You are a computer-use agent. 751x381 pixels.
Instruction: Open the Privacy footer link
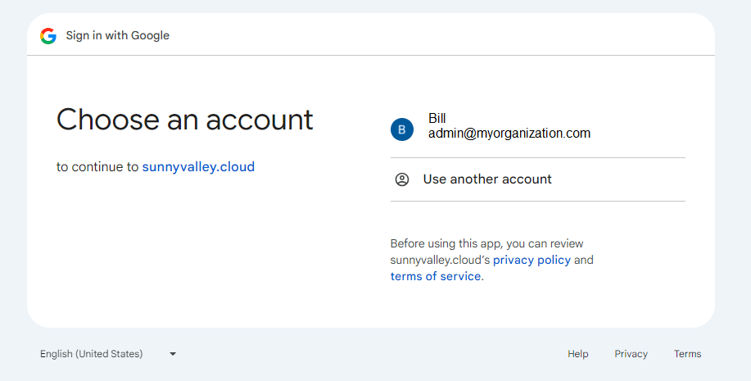pos(631,354)
